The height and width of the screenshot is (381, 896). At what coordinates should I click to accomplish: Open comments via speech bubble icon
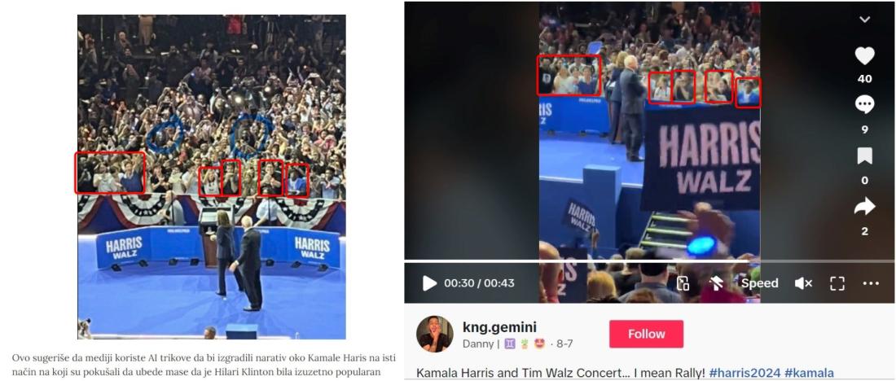(x=864, y=105)
